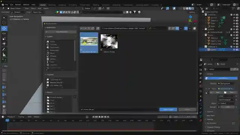The width and height of the screenshot is (240, 135).
Task: Switch to the Layout workspace tab
Action: pyautogui.click(x=42, y=5)
